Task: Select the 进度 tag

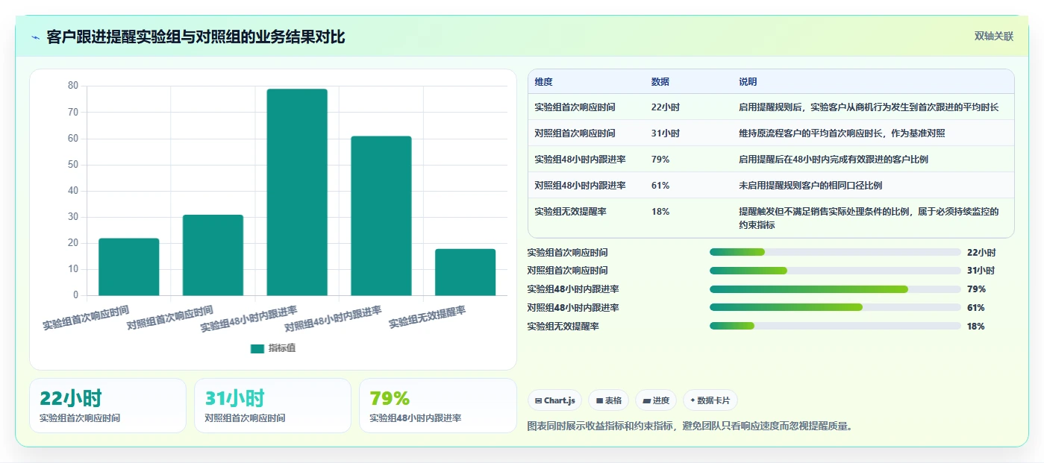Action: tap(656, 400)
